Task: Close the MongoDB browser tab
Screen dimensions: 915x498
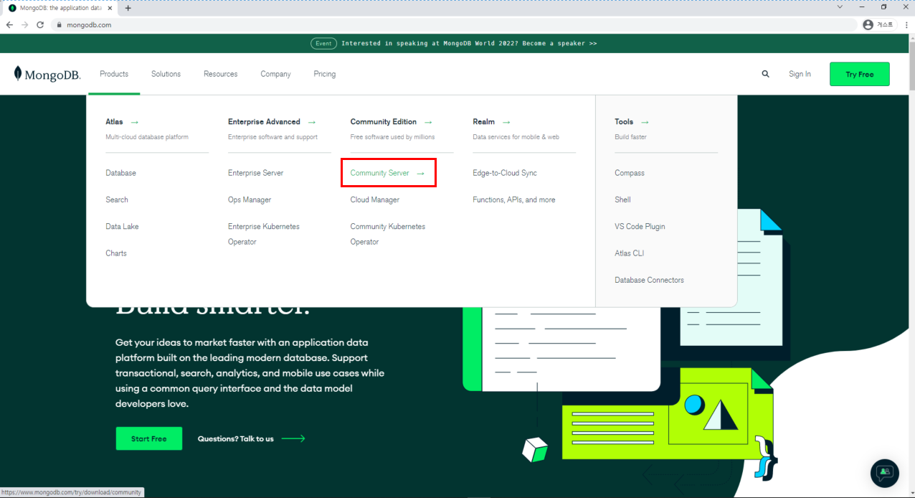Action: pyautogui.click(x=110, y=8)
